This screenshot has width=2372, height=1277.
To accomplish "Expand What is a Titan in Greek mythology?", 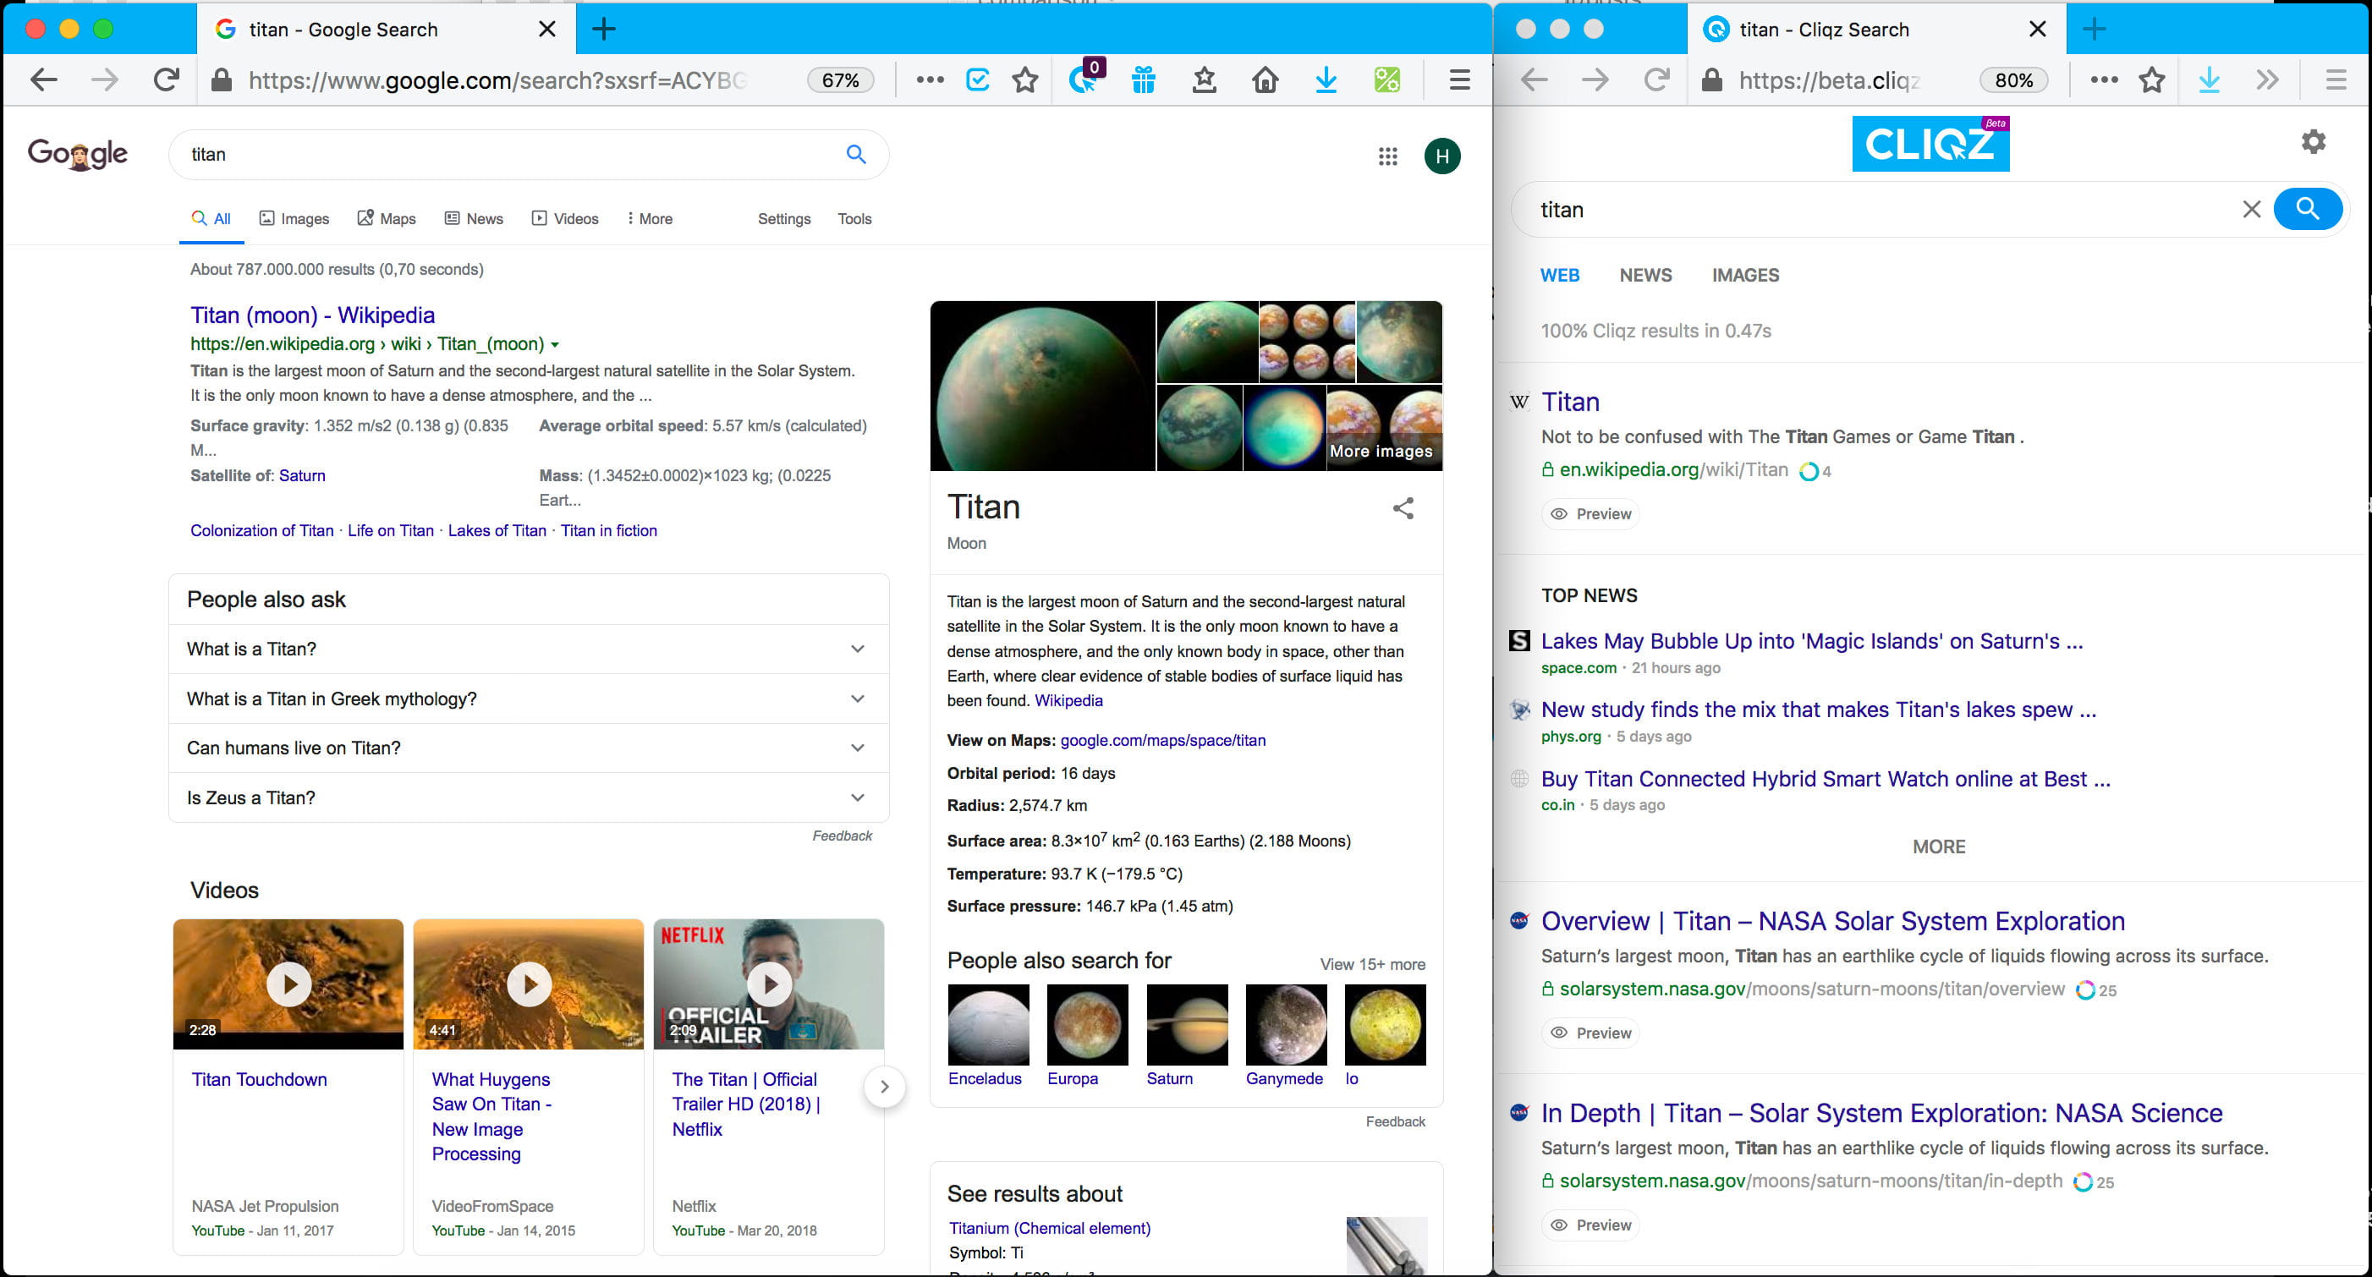I will [x=529, y=699].
